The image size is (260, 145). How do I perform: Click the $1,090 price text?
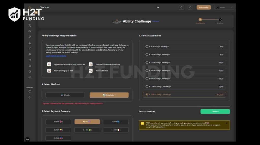click(220, 95)
